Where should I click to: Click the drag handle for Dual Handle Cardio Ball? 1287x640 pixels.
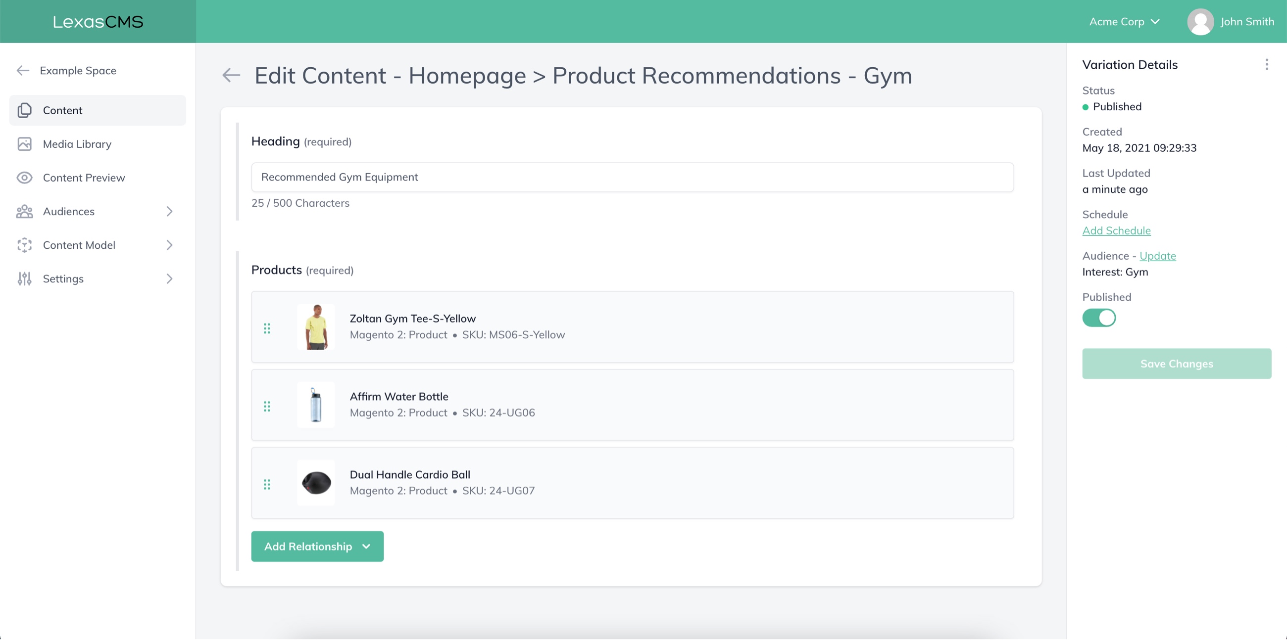click(267, 484)
